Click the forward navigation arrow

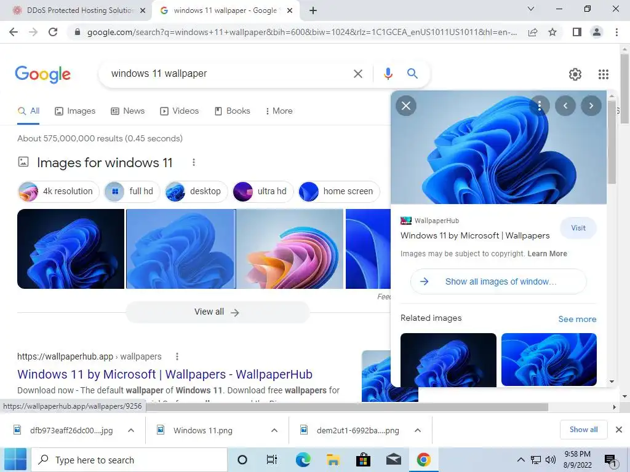(x=33, y=32)
